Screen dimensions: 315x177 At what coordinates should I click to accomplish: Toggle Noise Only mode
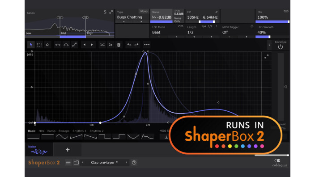178,20
